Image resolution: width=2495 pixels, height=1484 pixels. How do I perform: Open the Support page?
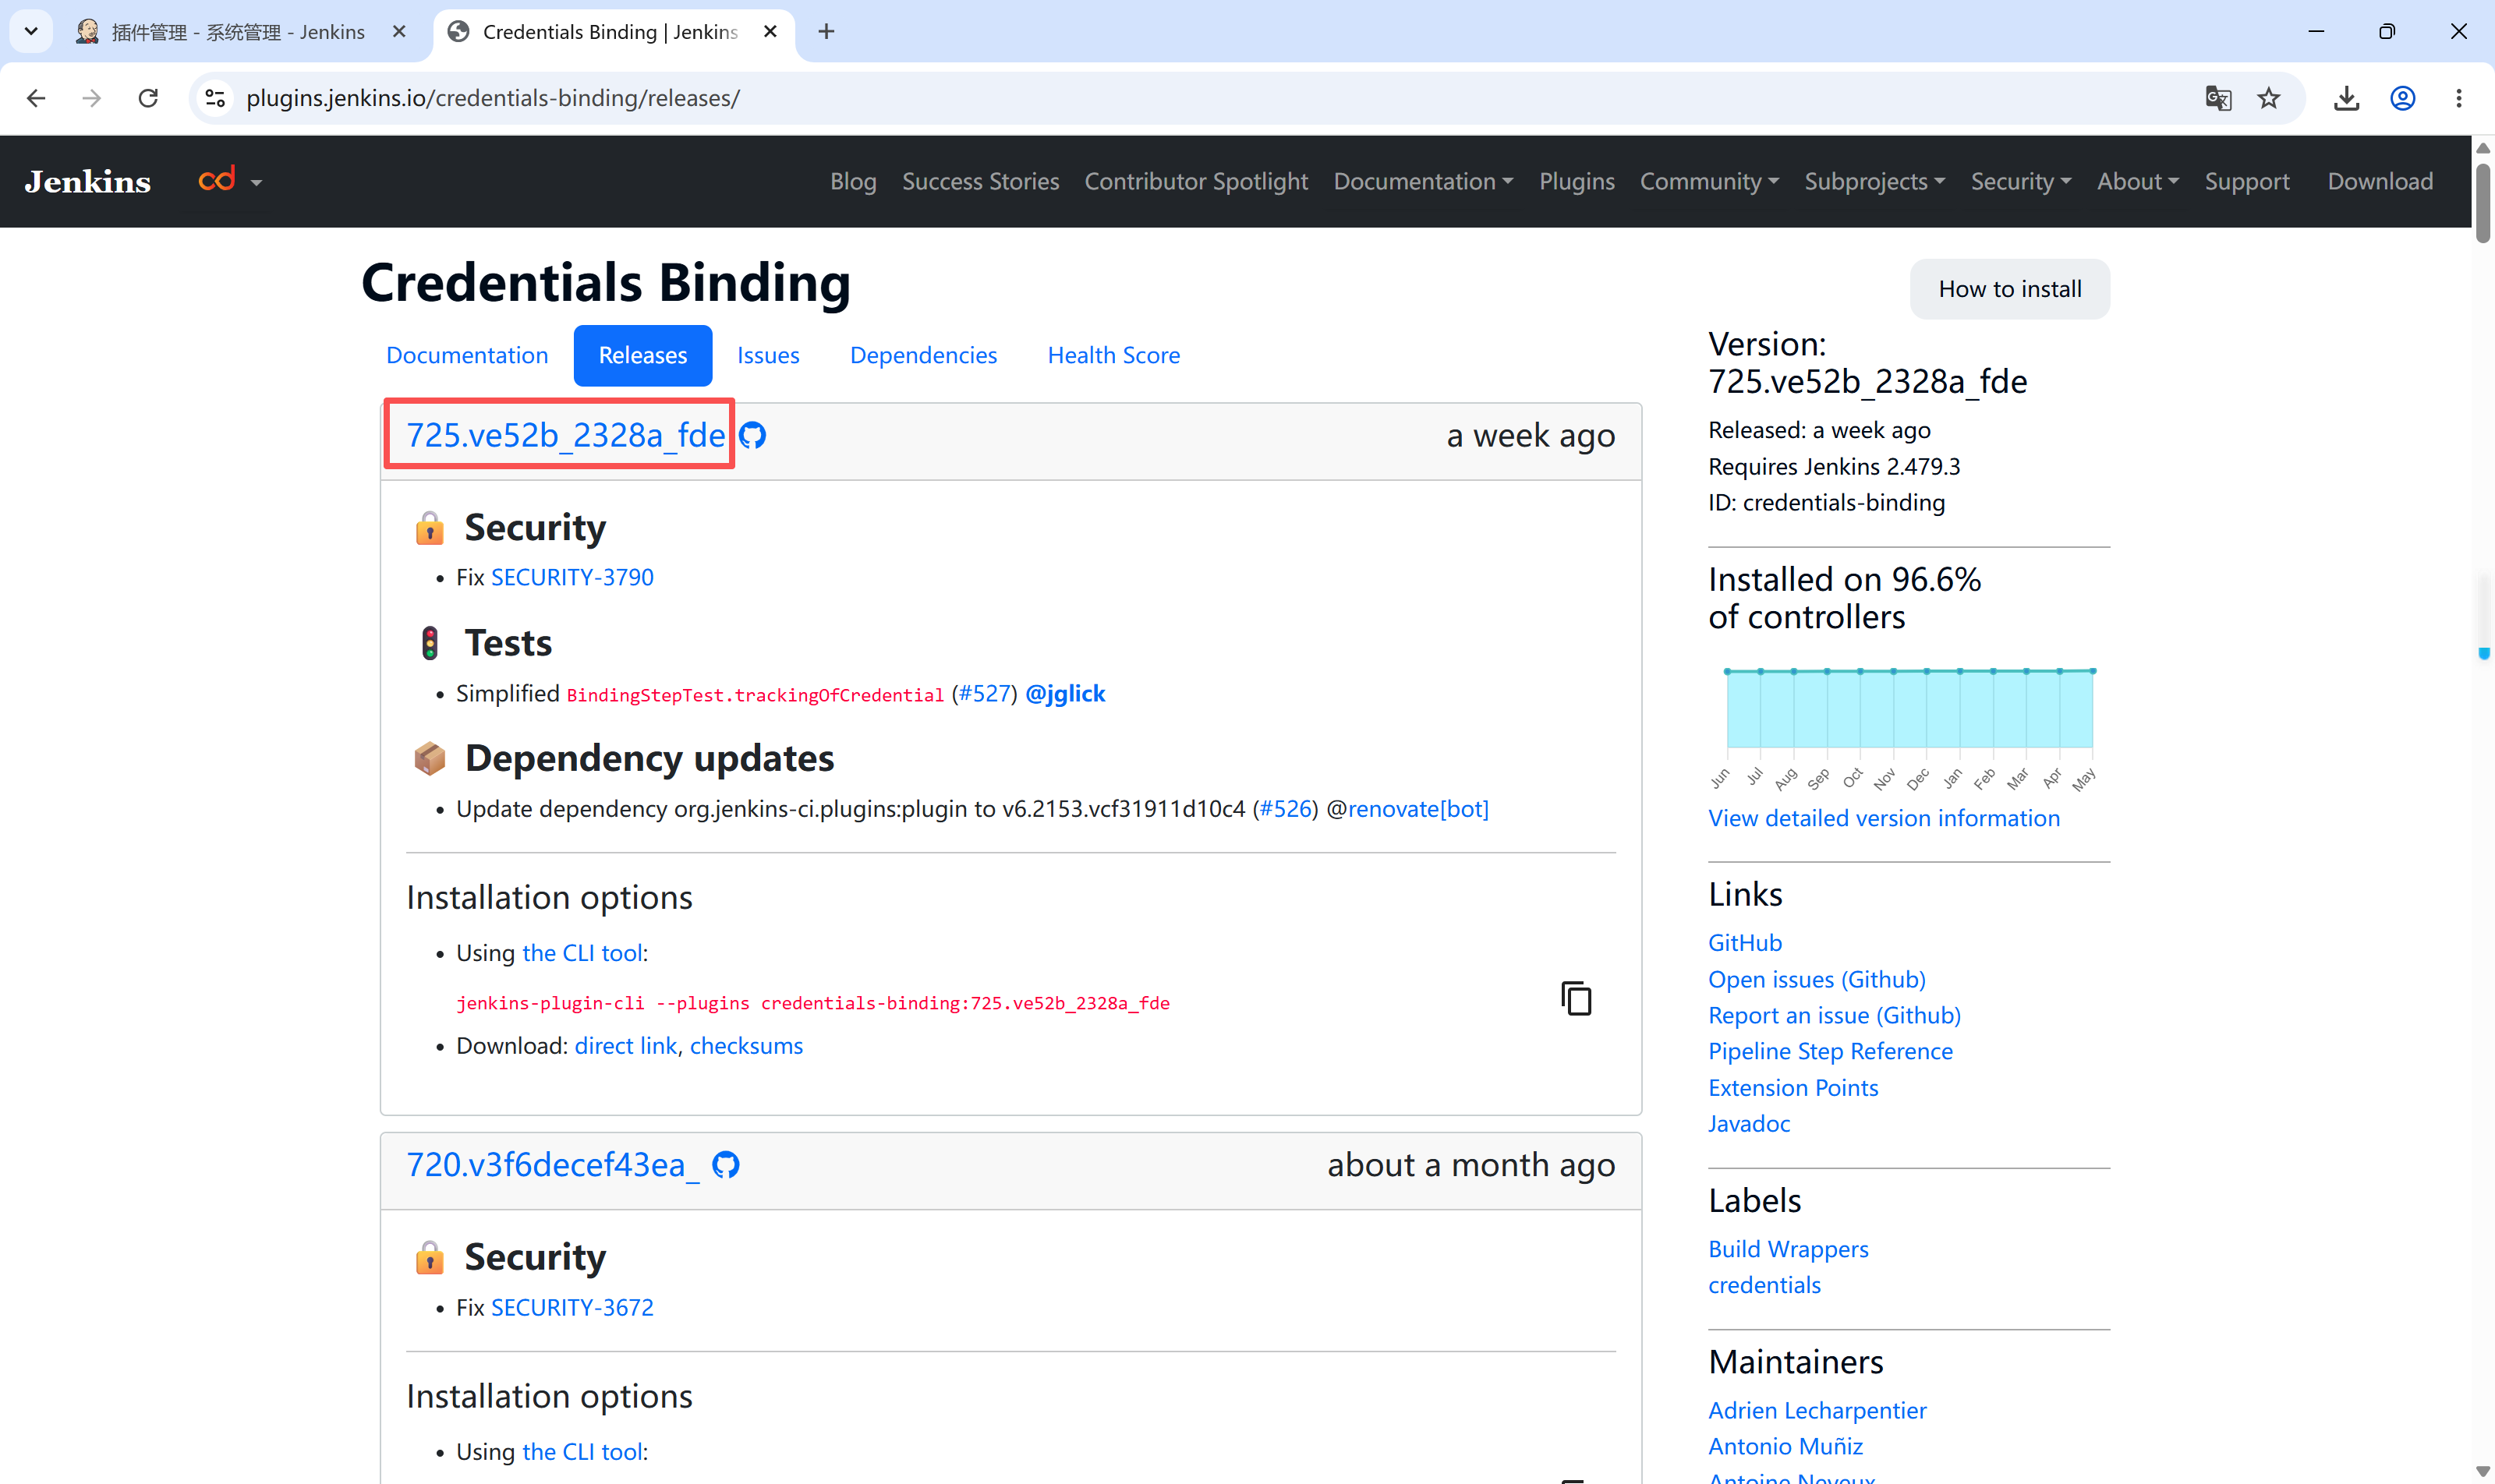click(2247, 182)
